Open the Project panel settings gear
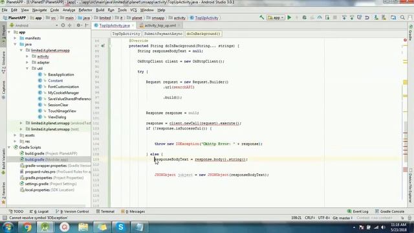Viewport: 414px width, 233px height. pos(78,25)
